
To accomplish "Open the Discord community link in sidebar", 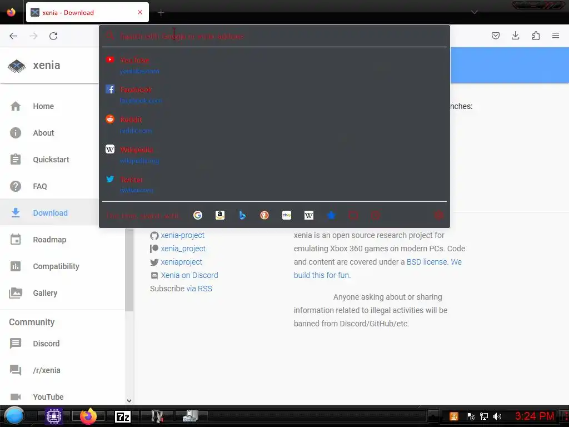I will pyautogui.click(x=46, y=344).
